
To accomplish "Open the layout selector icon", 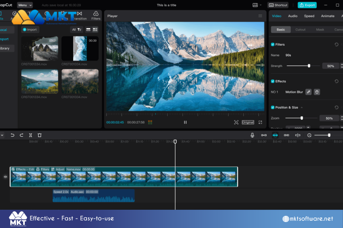I will (255, 5).
